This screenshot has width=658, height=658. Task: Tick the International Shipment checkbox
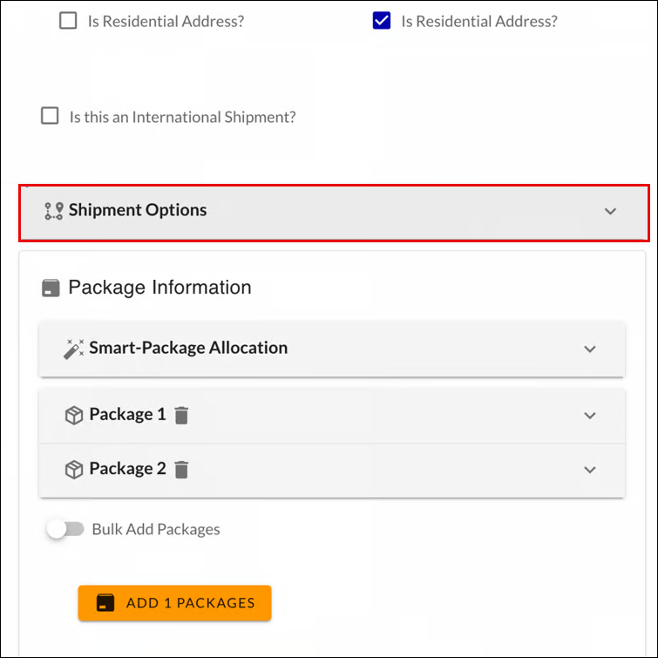[x=50, y=115]
